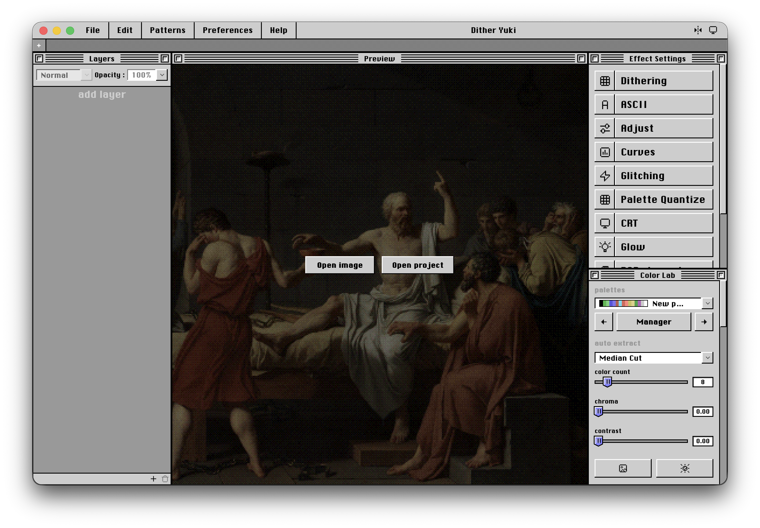Open the Preferences menu
The image size is (760, 528).
[x=227, y=30]
